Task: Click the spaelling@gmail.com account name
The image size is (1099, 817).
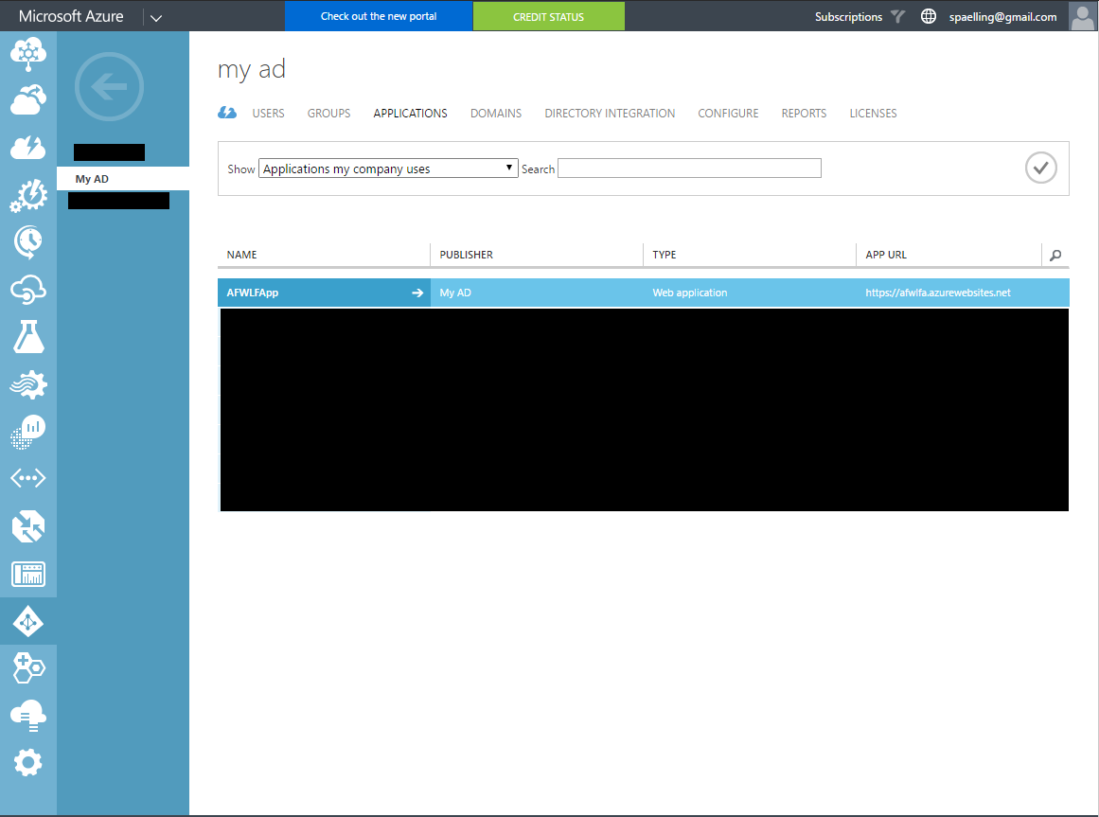Action: pos(1002,17)
